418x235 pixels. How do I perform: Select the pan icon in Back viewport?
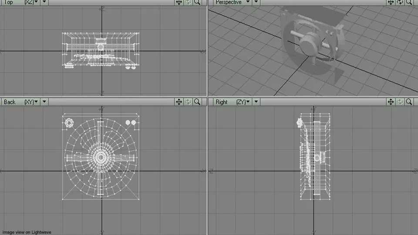tap(179, 102)
